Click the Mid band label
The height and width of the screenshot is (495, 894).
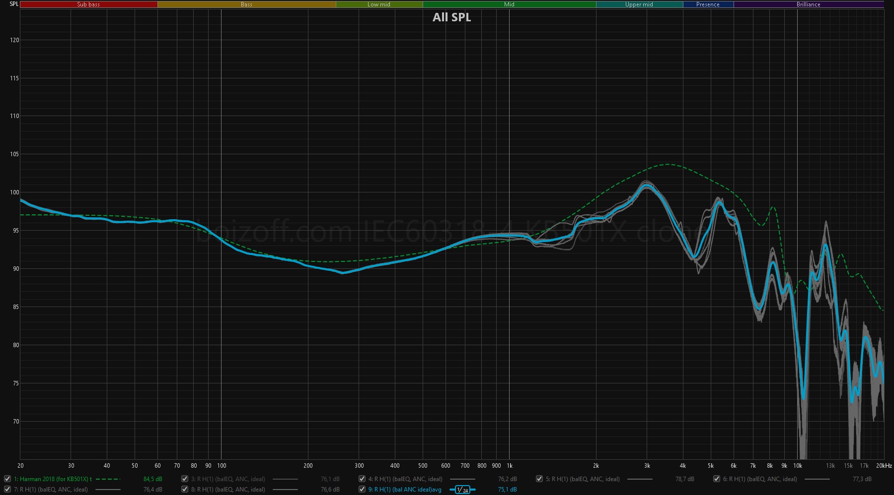(509, 4)
